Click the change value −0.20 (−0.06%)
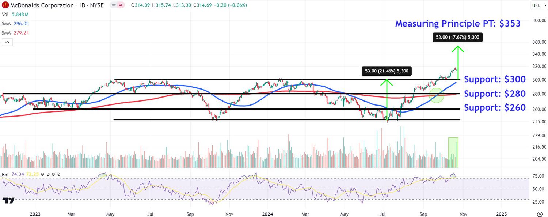 (231, 5)
